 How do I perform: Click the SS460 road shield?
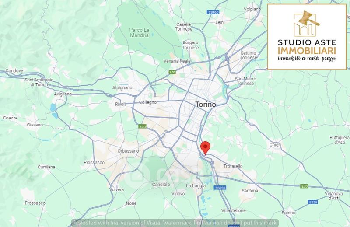(x=213, y=12)
